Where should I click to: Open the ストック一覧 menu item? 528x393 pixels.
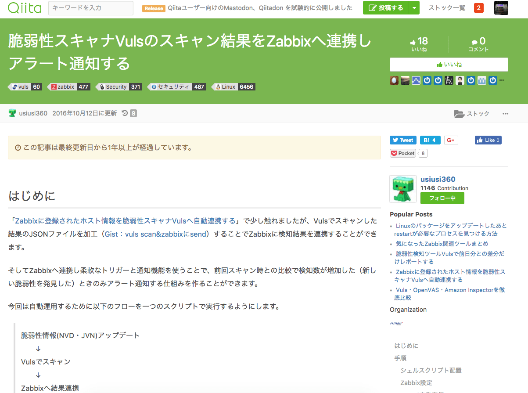click(446, 8)
